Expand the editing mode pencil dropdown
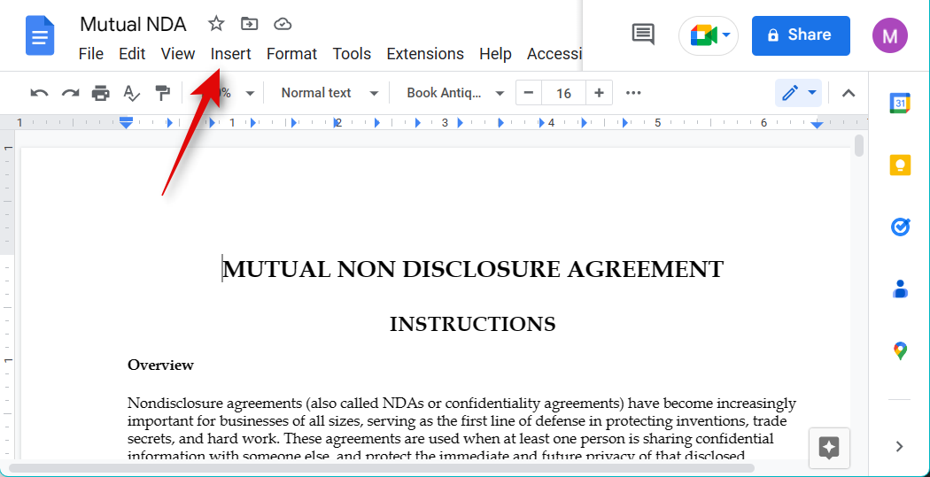 [798, 93]
